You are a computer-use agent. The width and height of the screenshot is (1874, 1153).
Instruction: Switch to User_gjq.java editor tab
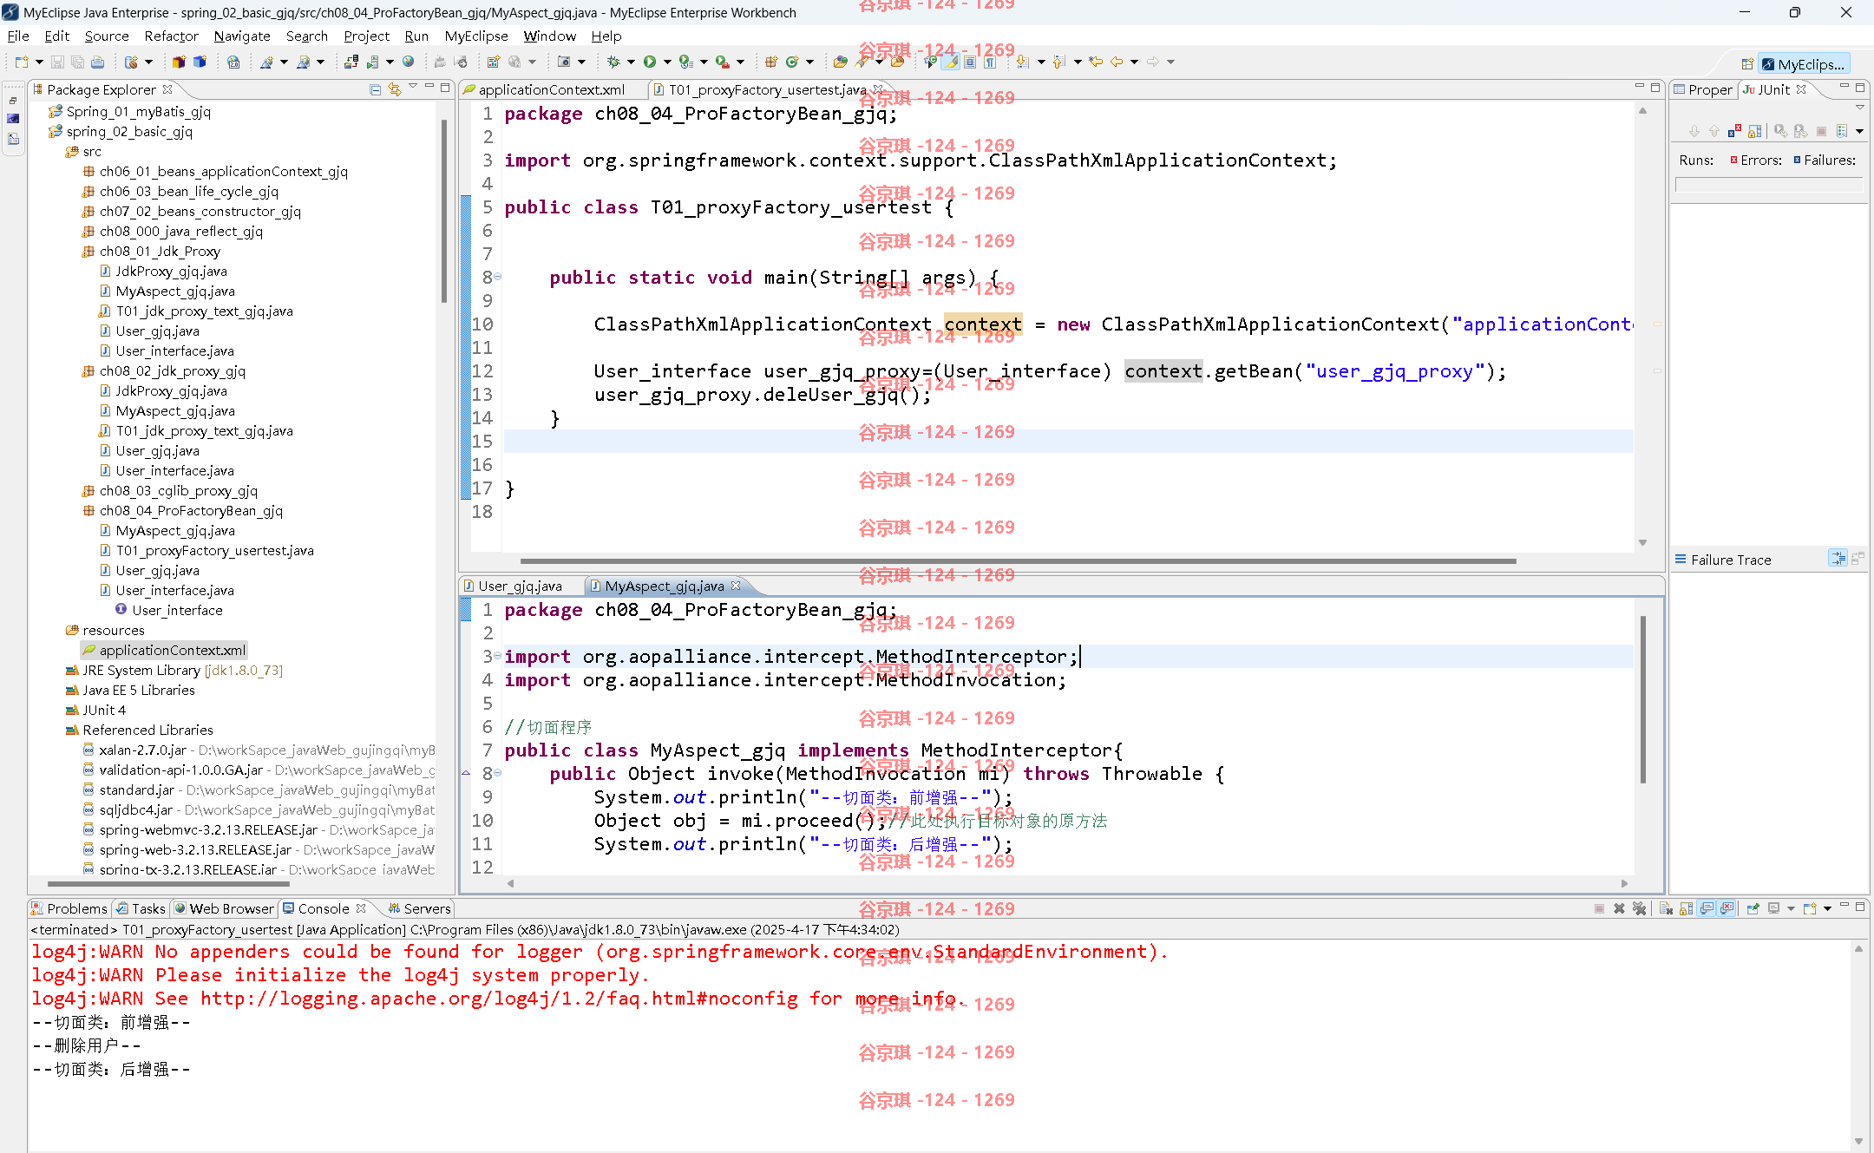pyautogui.click(x=520, y=586)
